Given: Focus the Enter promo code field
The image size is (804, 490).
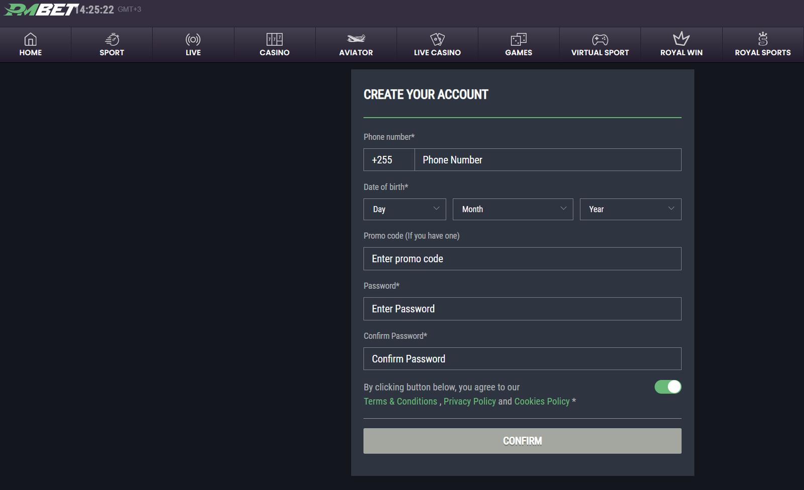Looking at the screenshot, I should [x=522, y=259].
